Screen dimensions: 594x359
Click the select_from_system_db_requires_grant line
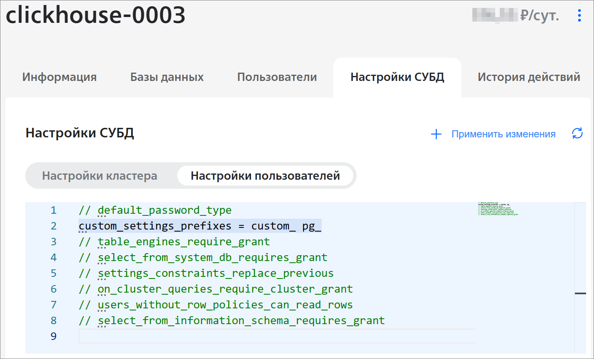click(x=203, y=257)
